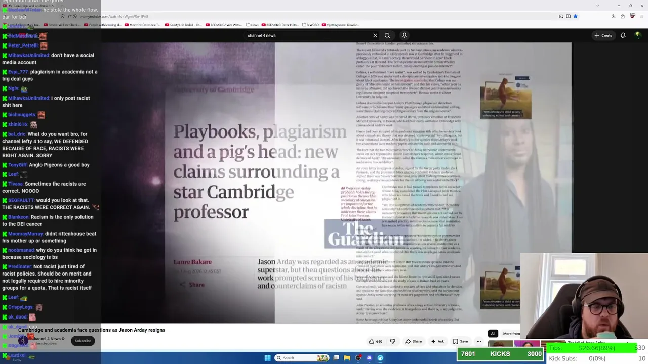The width and height of the screenshot is (648, 364).
Task: Dislike the video
Action: click(392, 341)
